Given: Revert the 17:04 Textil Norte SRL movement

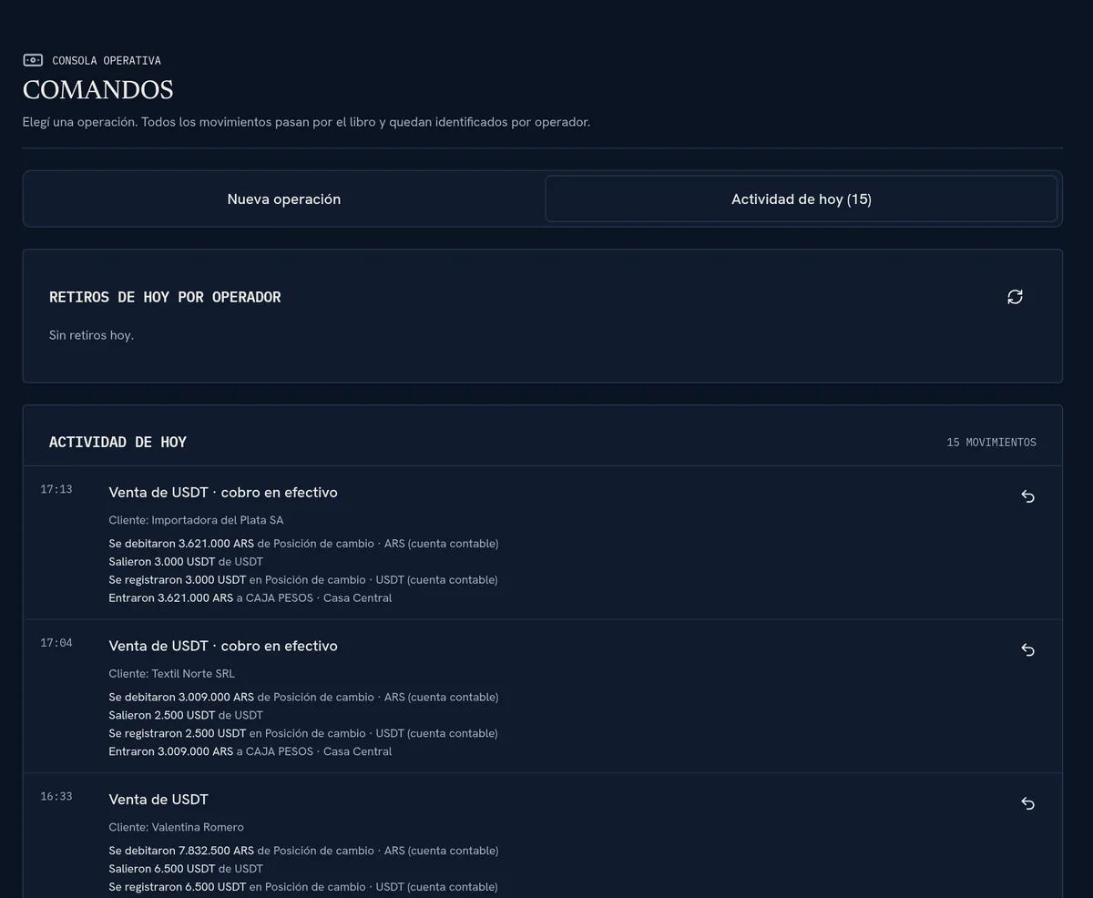Looking at the screenshot, I should coord(1027,650).
